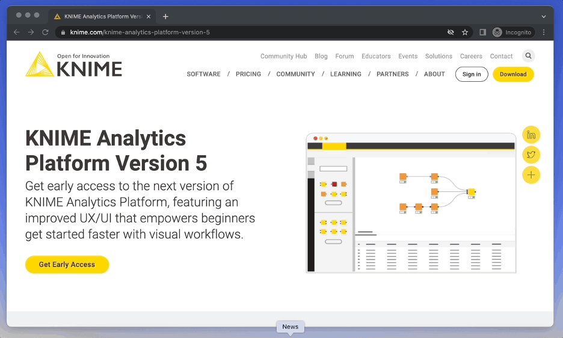Image resolution: width=563 pixels, height=338 pixels.
Task: Click the browser back arrow
Action: [x=17, y=32]
